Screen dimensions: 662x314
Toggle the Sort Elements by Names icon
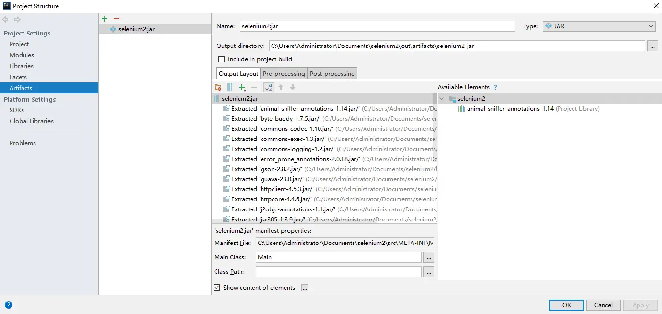point(269,87)
